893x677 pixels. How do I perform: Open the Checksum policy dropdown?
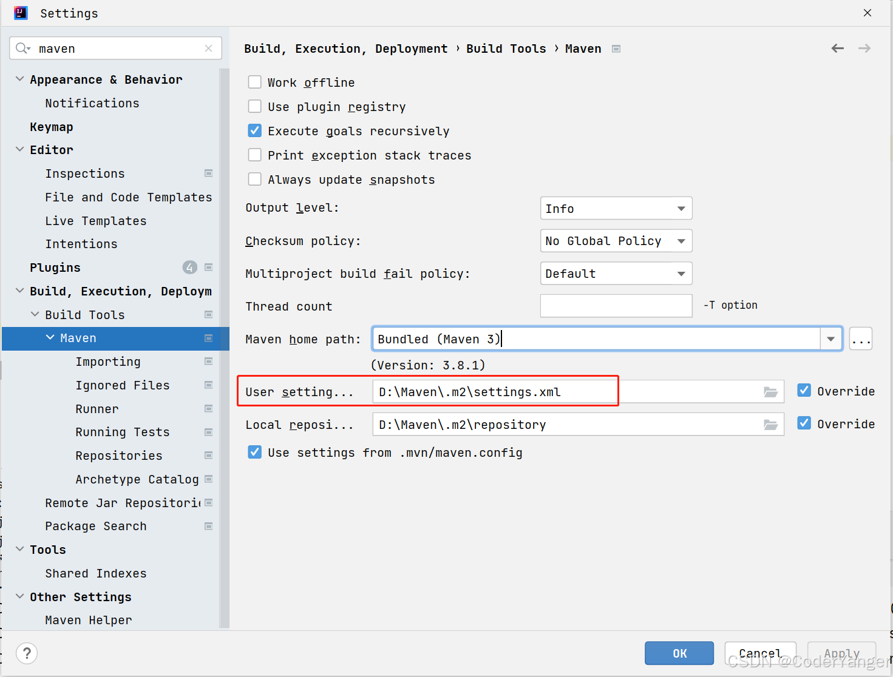(x=616, y=241)
